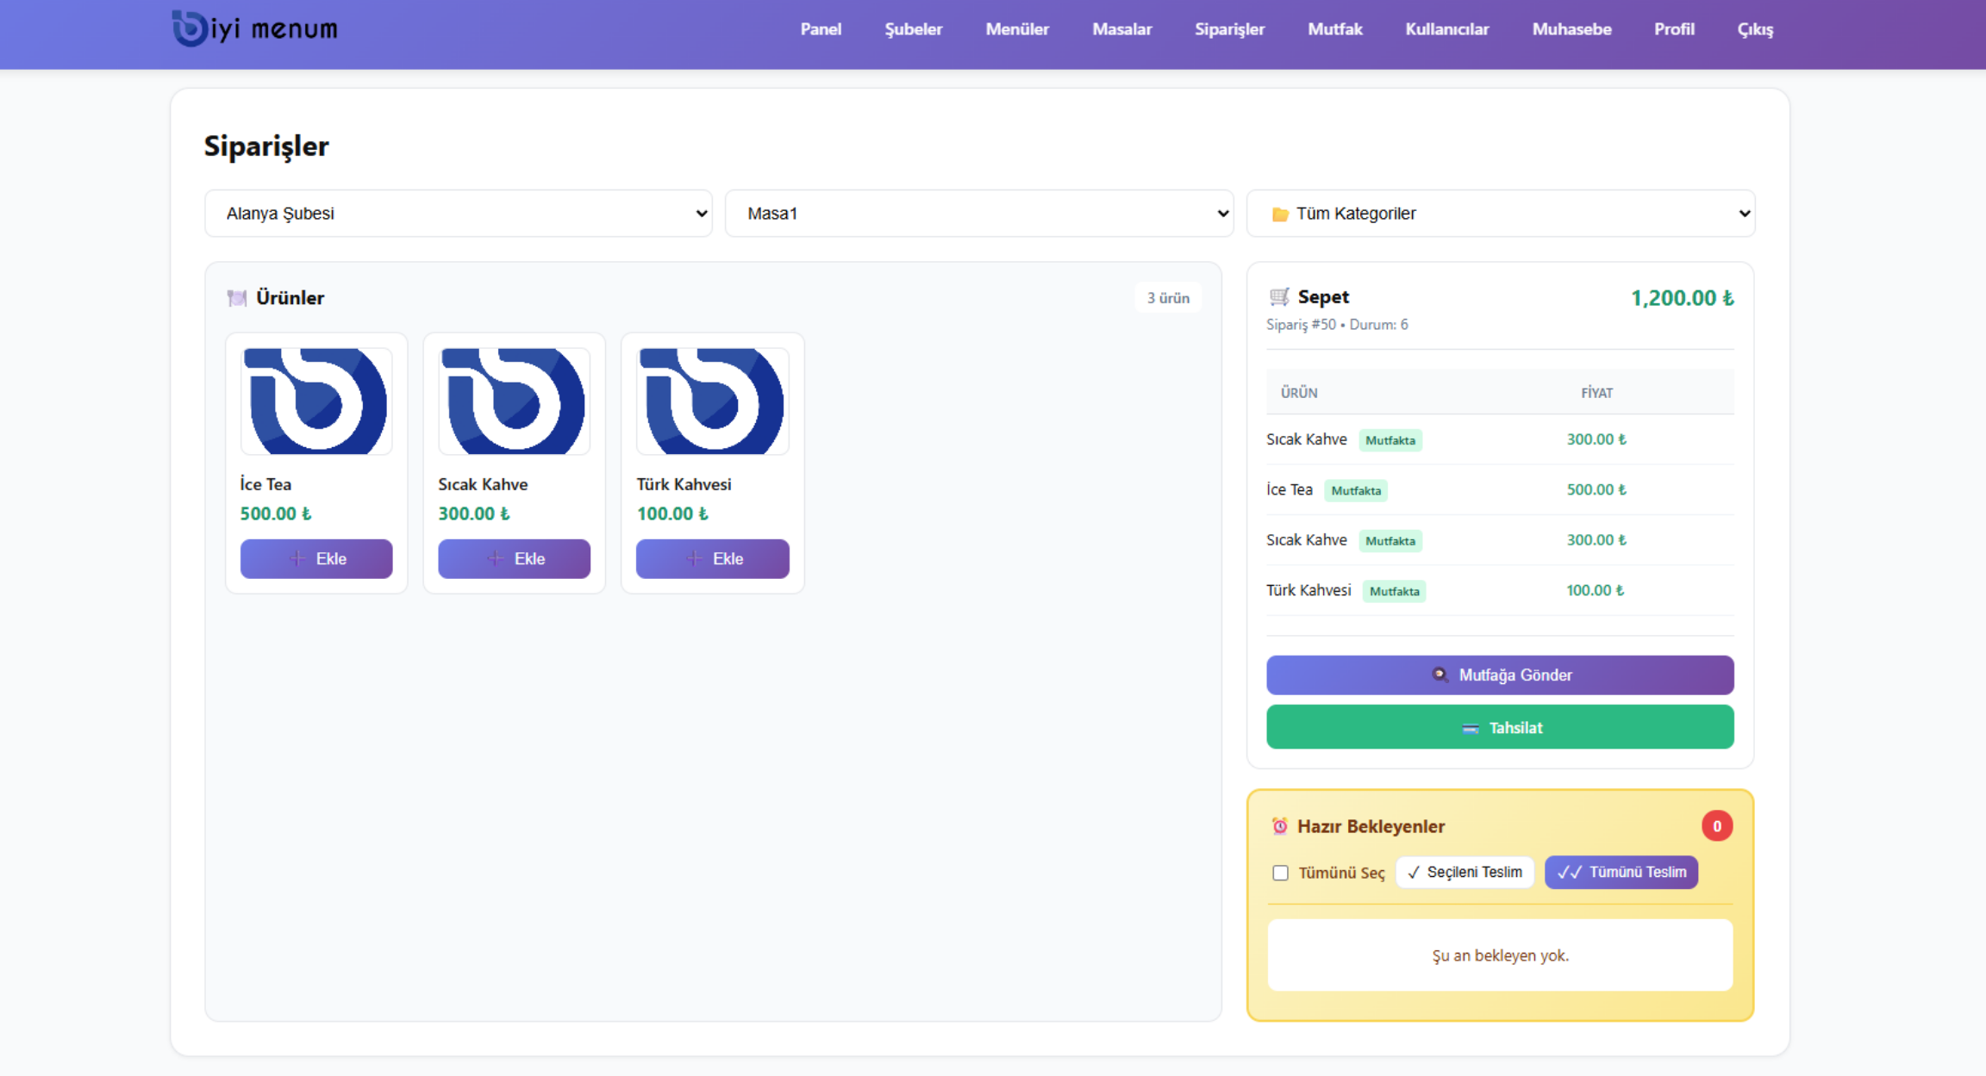Click the Mutfakta badge beside İce Tea
The width and height of the screenshot is (1986, 1076).
pos(1355,491)
